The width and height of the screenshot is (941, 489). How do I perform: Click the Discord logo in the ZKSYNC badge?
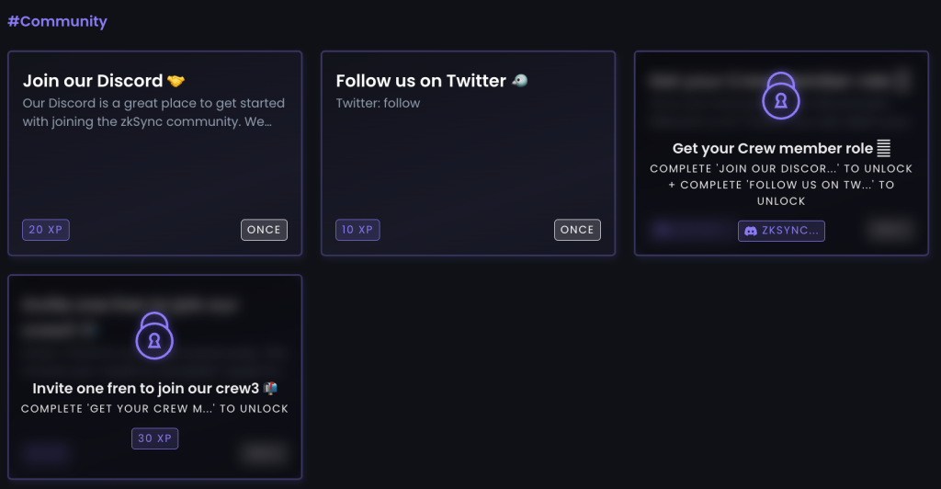tap(751, 231)
